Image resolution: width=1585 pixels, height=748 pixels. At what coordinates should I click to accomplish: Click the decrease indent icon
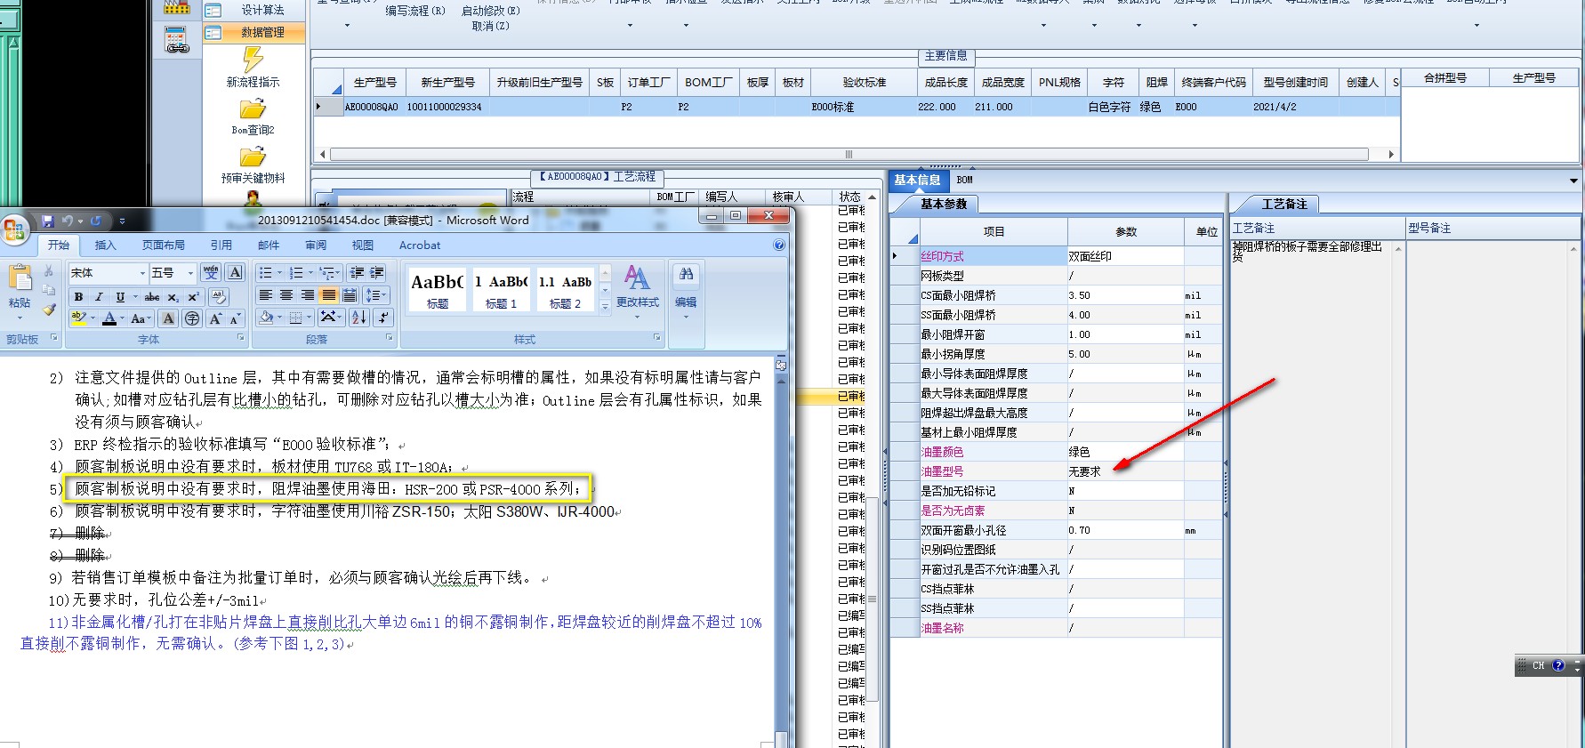[358, 272]
